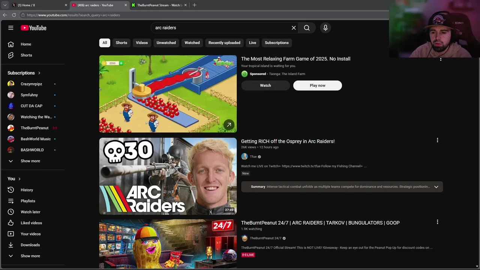Select the Recently uploaded filter chip
This screenshot has height=270, width=480.
tap(224, 43)
